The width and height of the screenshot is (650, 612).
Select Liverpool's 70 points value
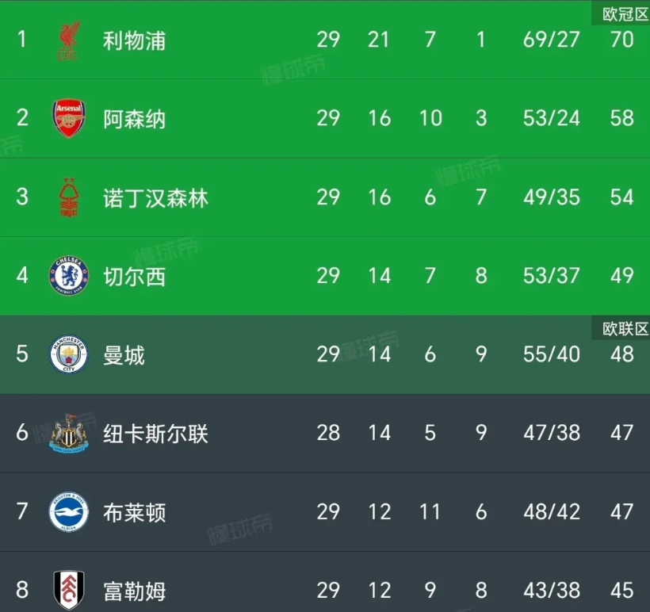(x=621, y=40)
